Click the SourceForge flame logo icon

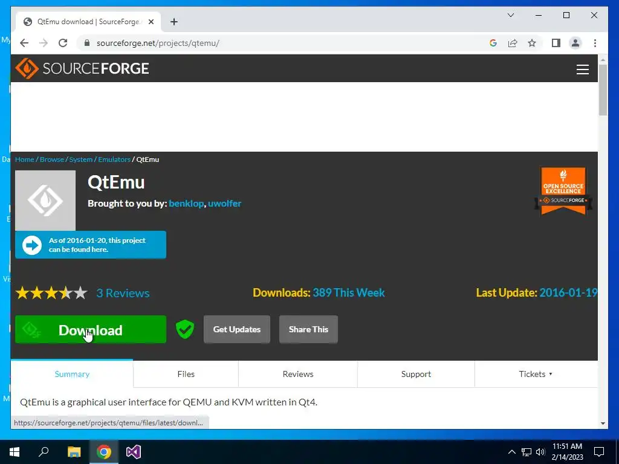pyautogui.click(x=27, y=68)
